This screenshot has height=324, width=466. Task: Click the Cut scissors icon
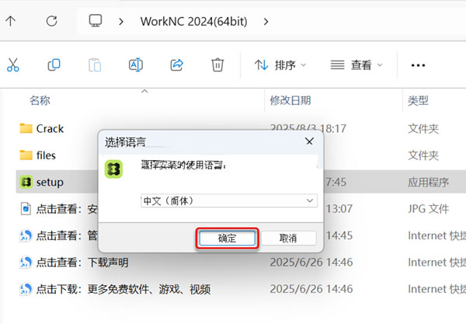(13, 64)
